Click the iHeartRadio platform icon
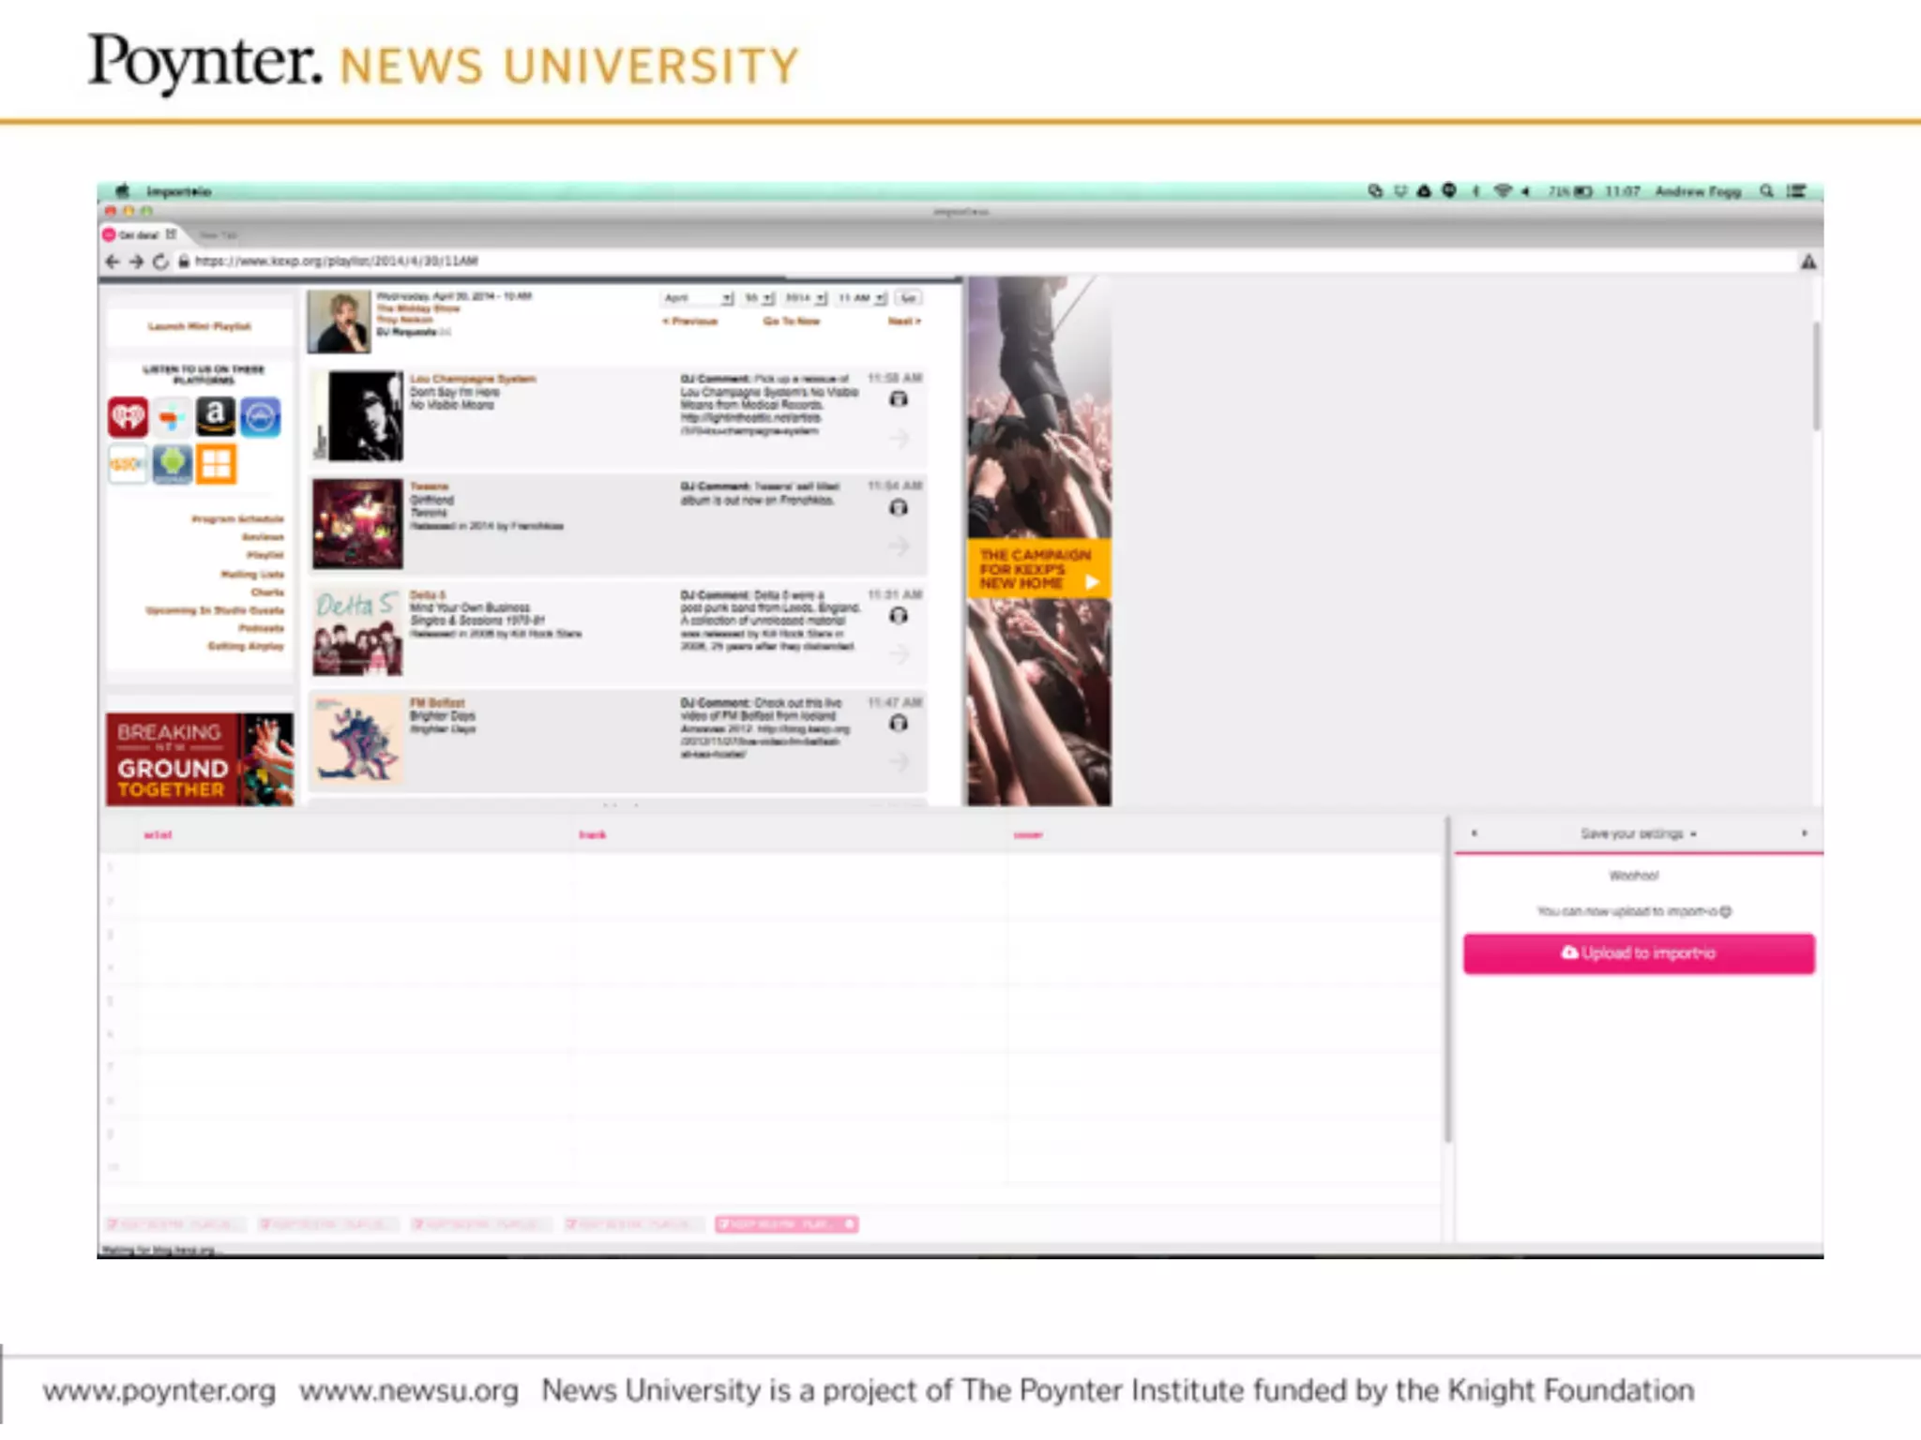Image resolution: width=1921 pixels, height=1440 pixels. pos(128,417)
